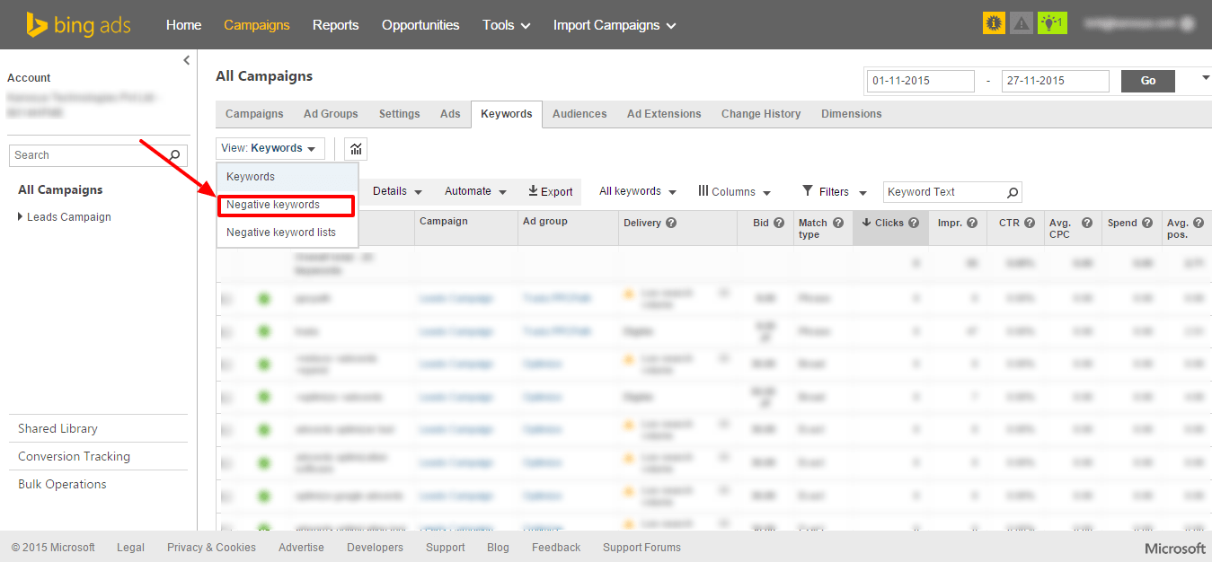This screenshot has height=562, width=1212.
Task: Open the Columns customization icon
Action: click(x=705, y=191)
